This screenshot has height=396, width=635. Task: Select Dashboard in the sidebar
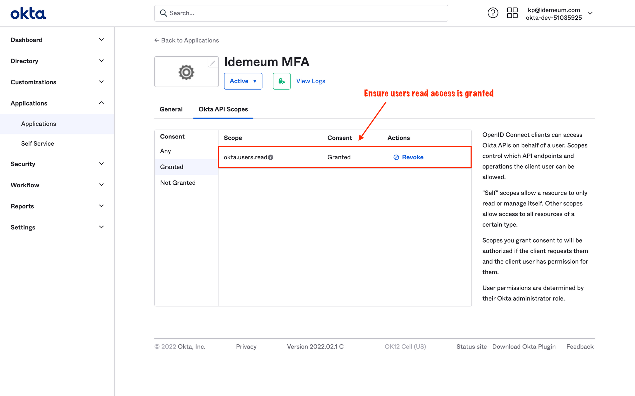coord(26,40)
